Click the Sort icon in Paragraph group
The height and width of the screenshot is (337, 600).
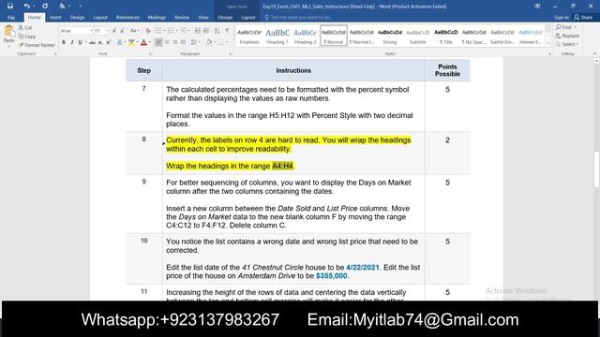tap(217, 31)
